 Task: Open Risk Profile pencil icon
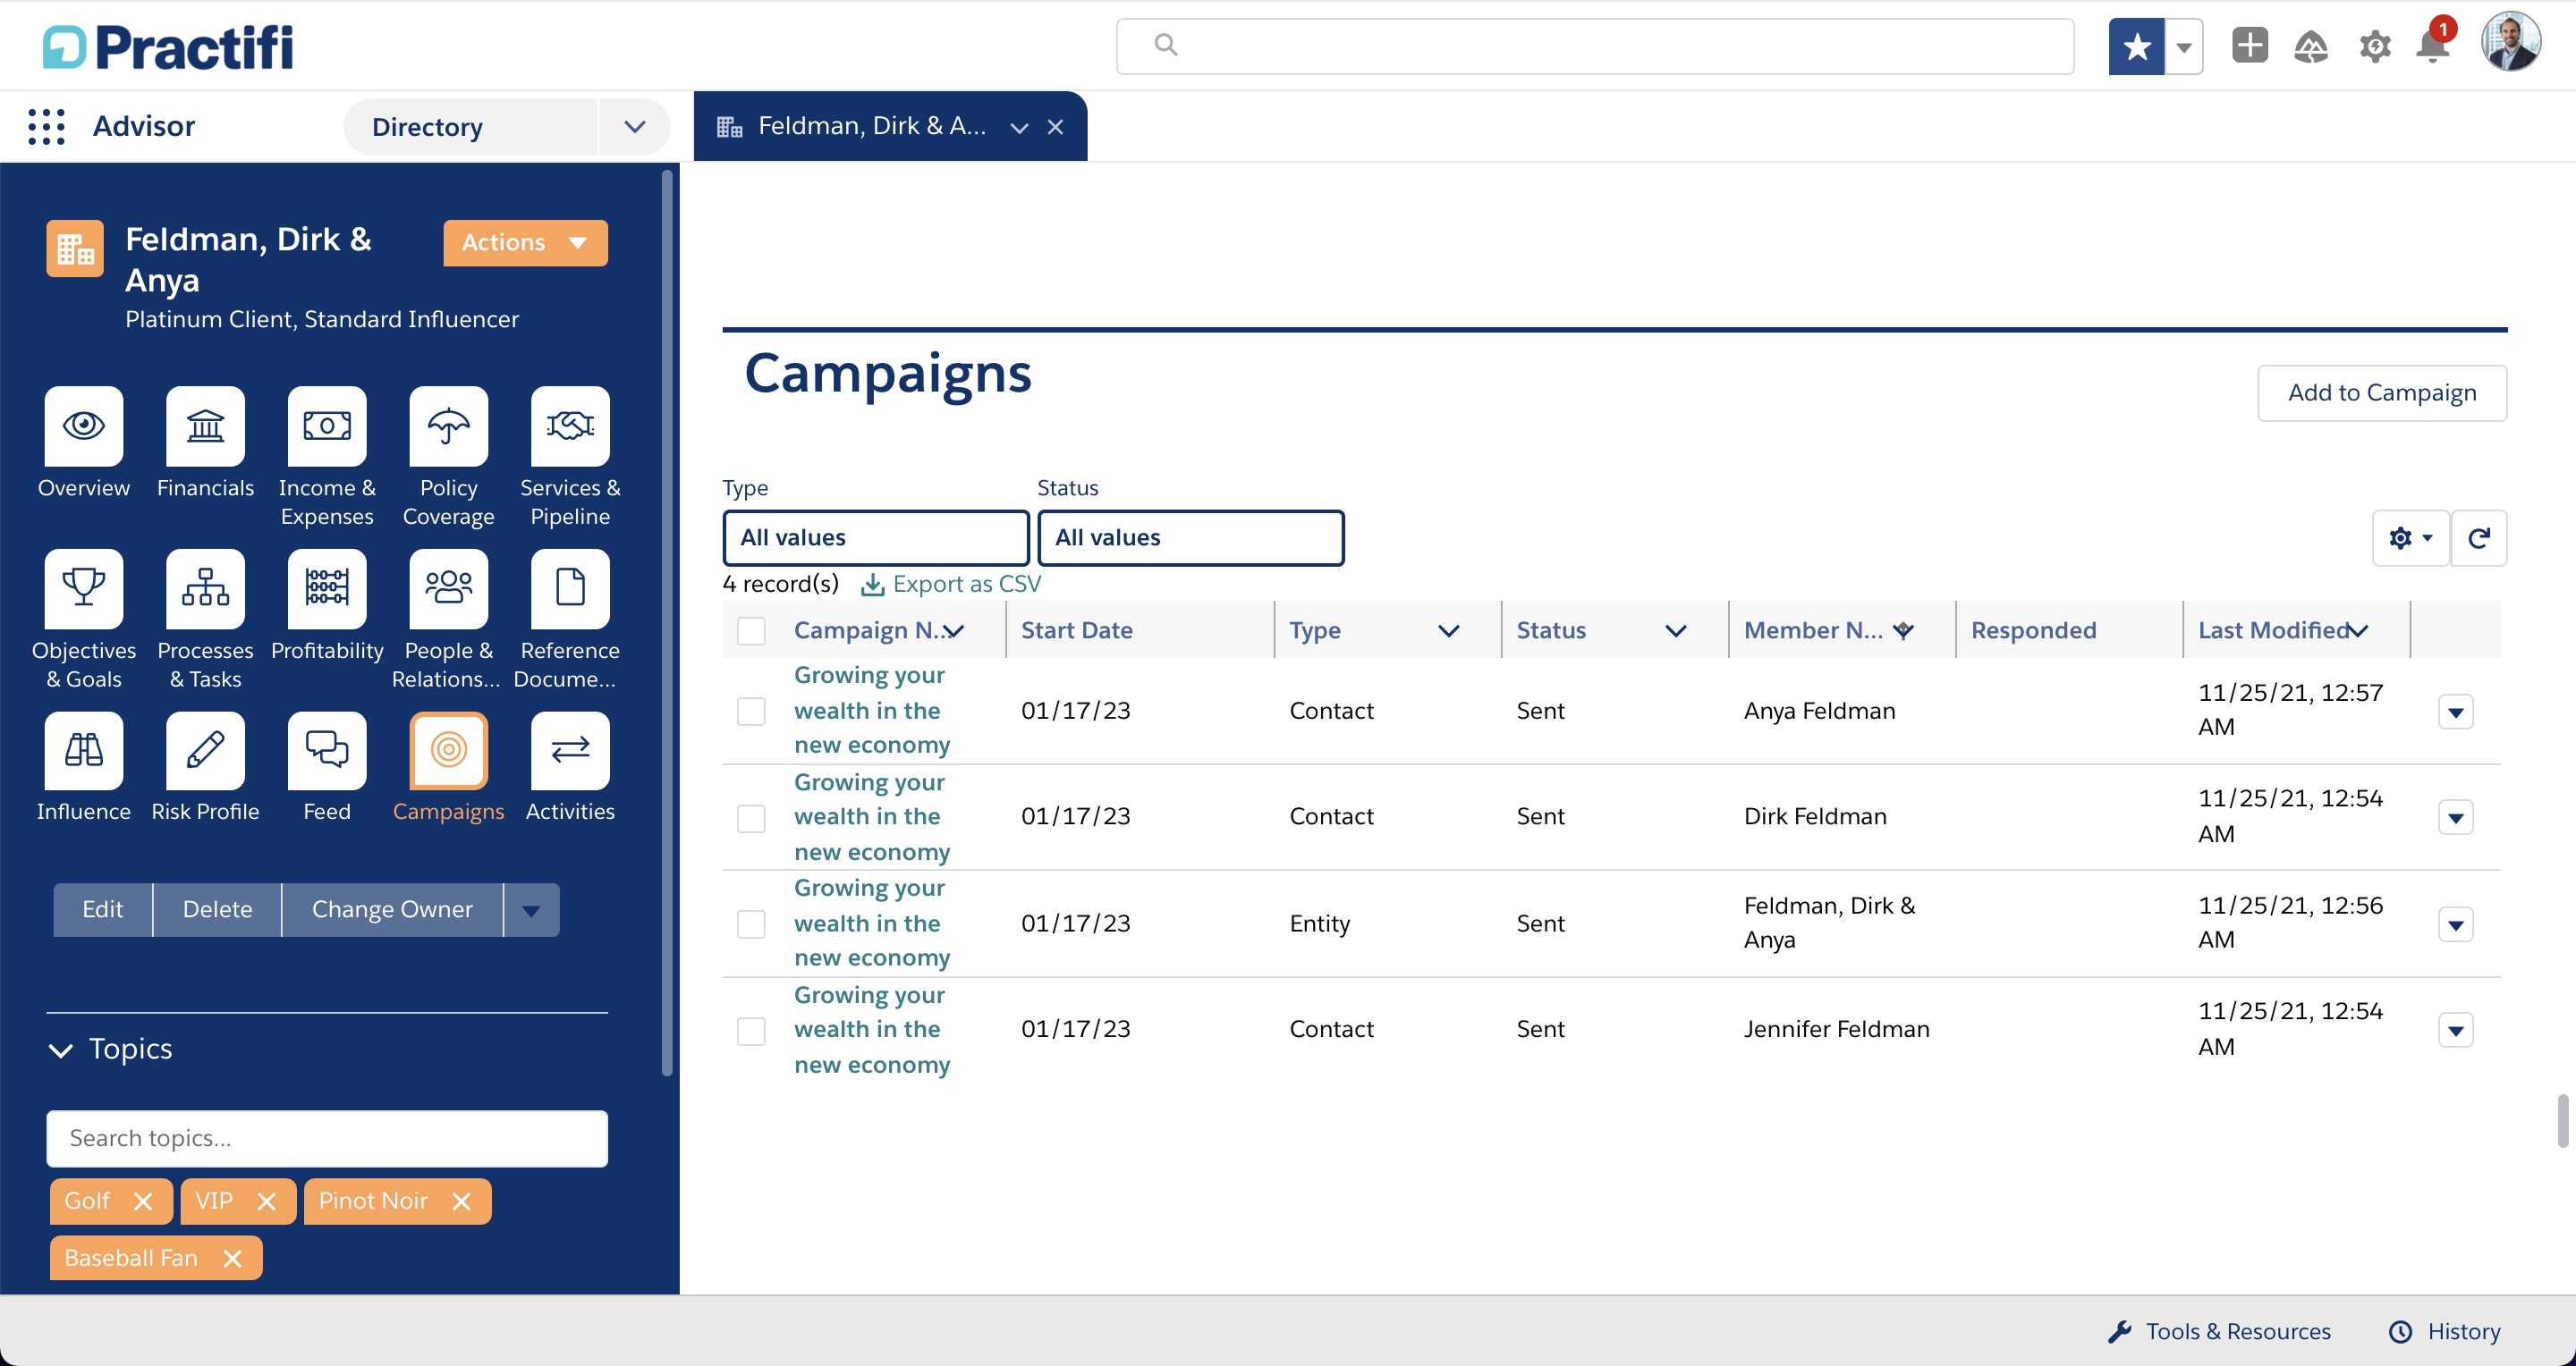click(x=205, y=750)
